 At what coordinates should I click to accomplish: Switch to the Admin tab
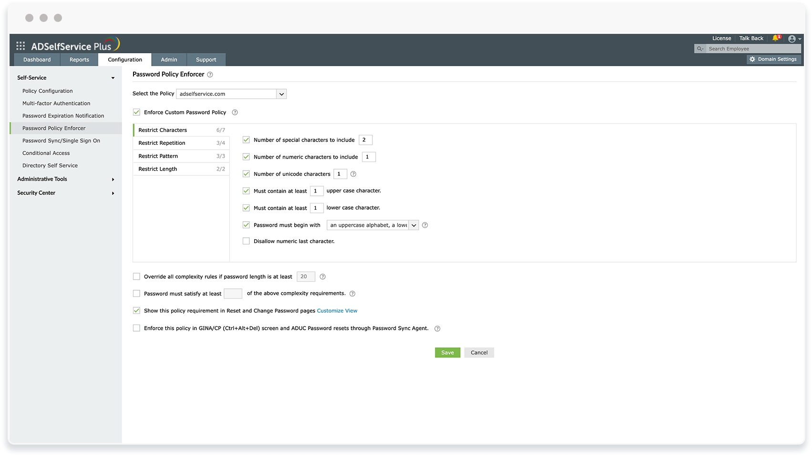169,59
